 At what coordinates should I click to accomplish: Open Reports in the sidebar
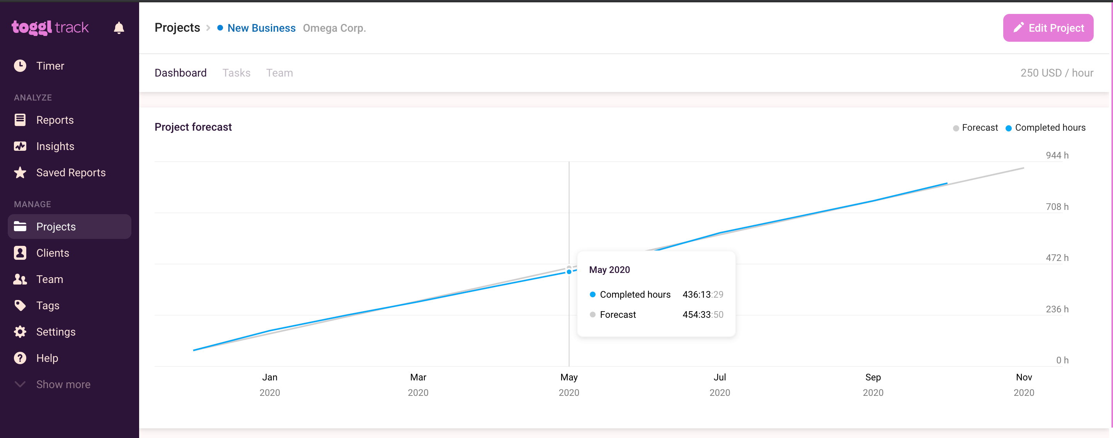pyautogui.click(x=54, y=120)
